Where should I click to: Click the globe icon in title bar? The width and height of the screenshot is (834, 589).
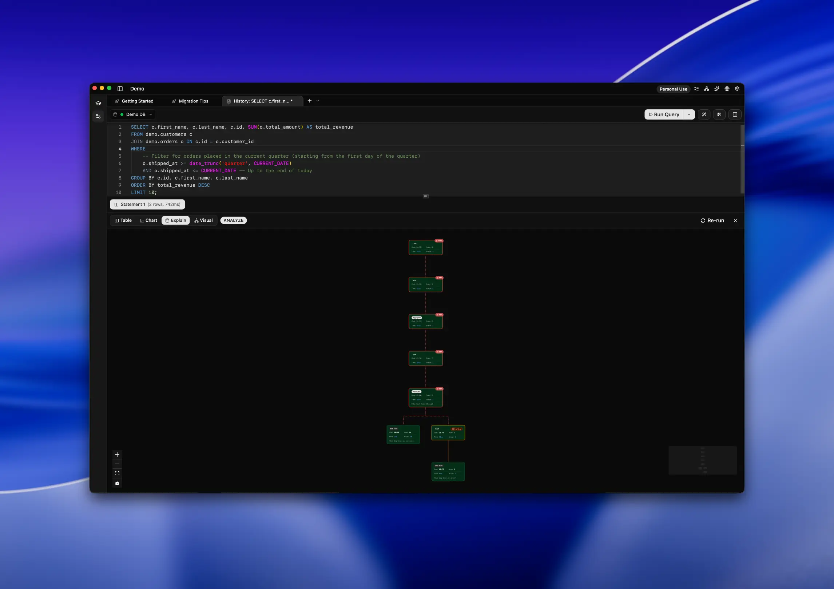coord(727,89)
